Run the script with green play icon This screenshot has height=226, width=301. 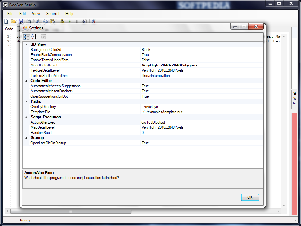70,21
